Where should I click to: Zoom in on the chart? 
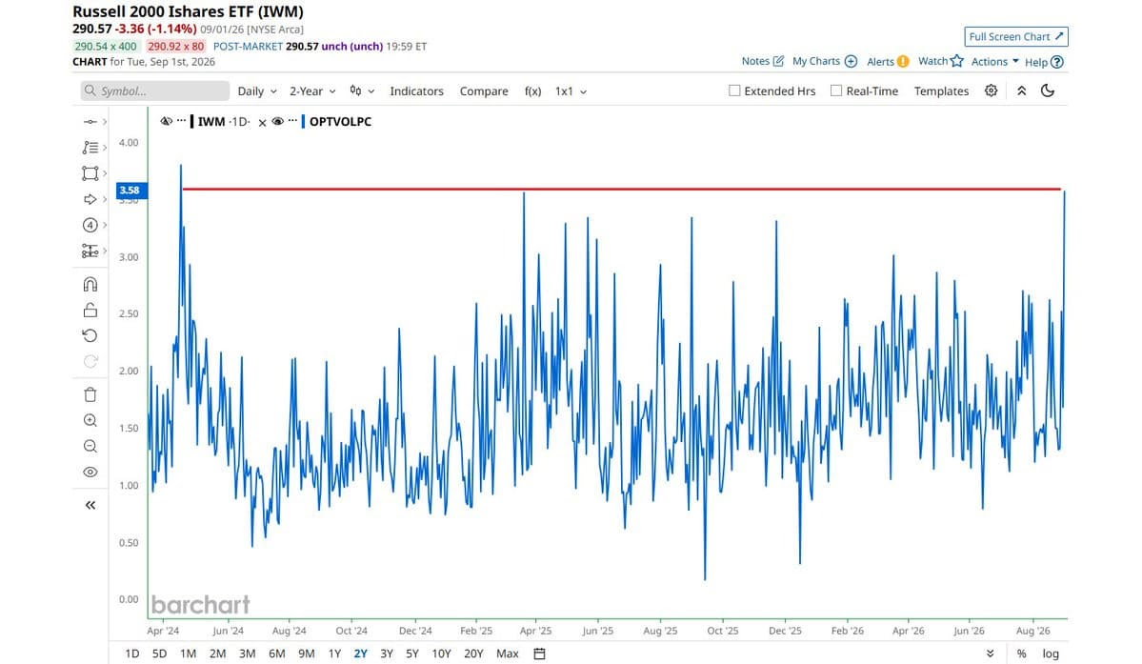click(x=90, y=420)
